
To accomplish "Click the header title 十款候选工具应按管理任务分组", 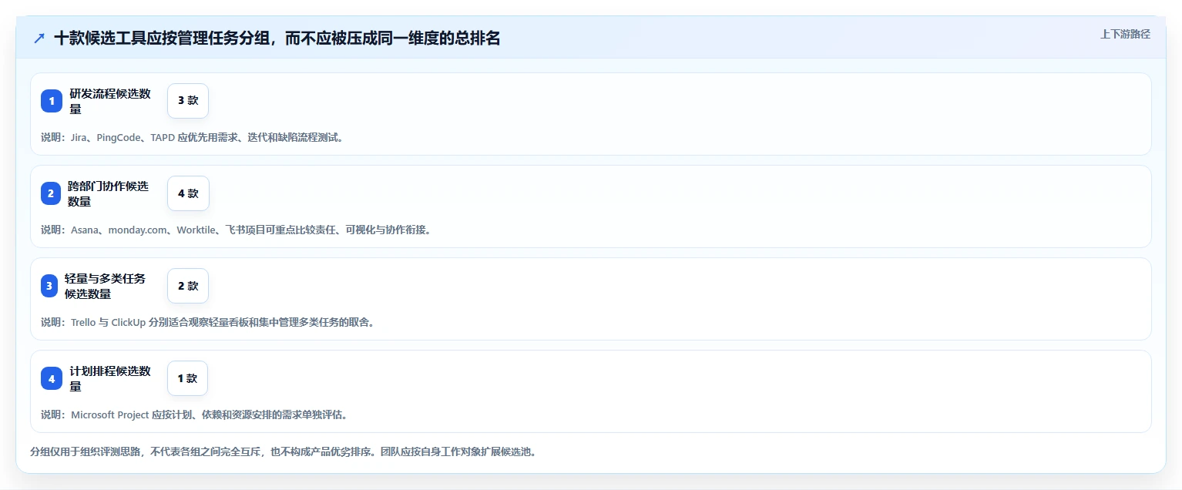I will pyautogui.click(x=277, y=38).
